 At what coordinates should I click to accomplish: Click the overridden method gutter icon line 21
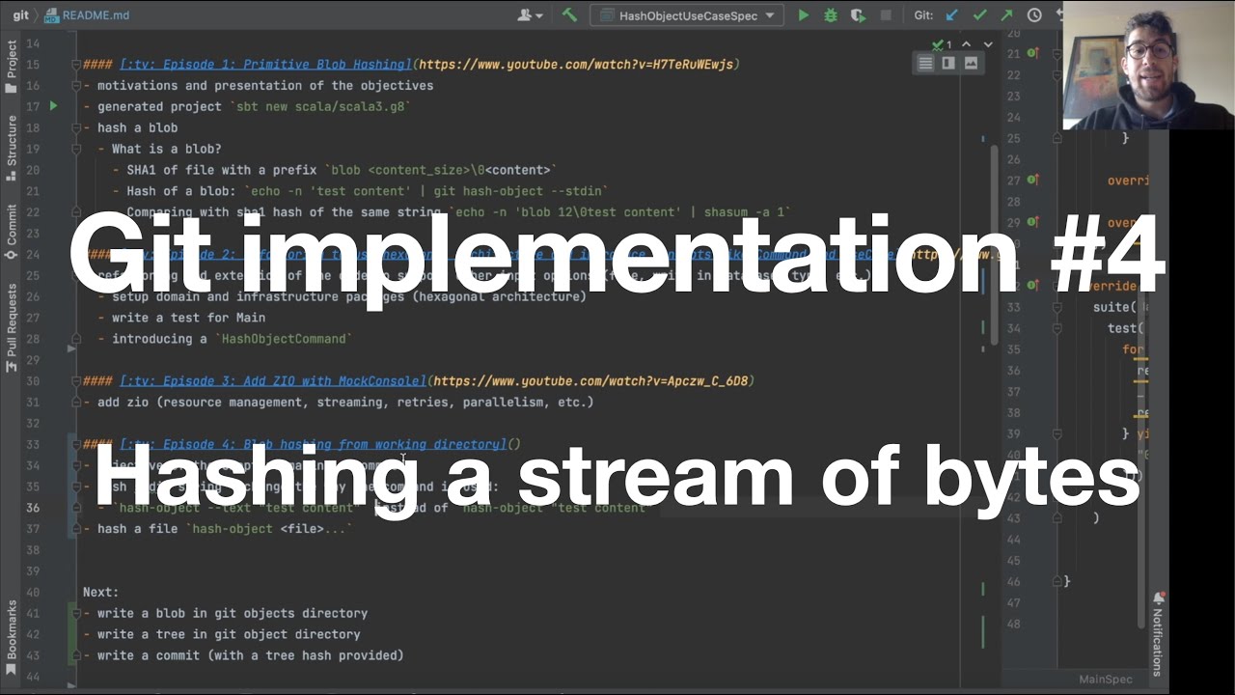point(1033,53)
